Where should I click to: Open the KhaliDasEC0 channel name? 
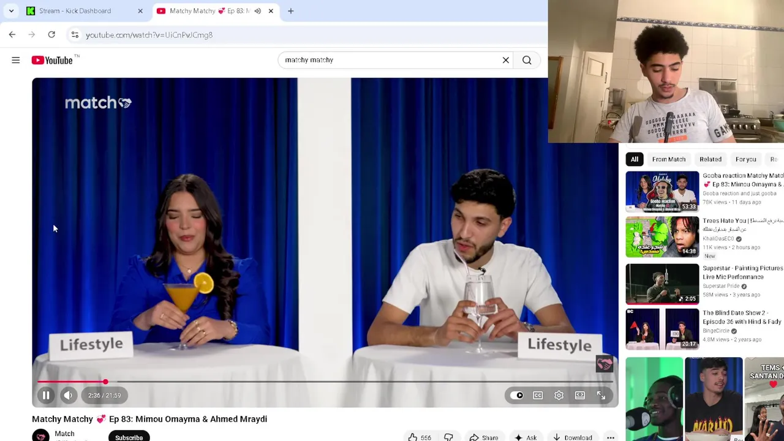point(718,239)
